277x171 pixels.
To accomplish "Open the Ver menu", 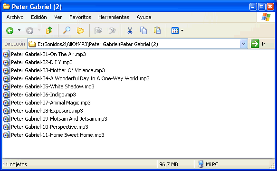I will point(58,17).
